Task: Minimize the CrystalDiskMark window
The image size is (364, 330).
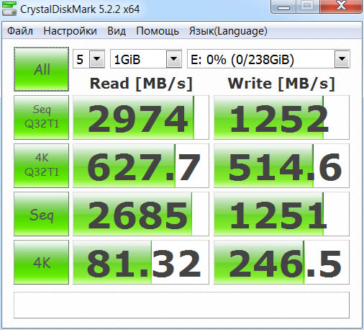Action: [x=283, y=6]
